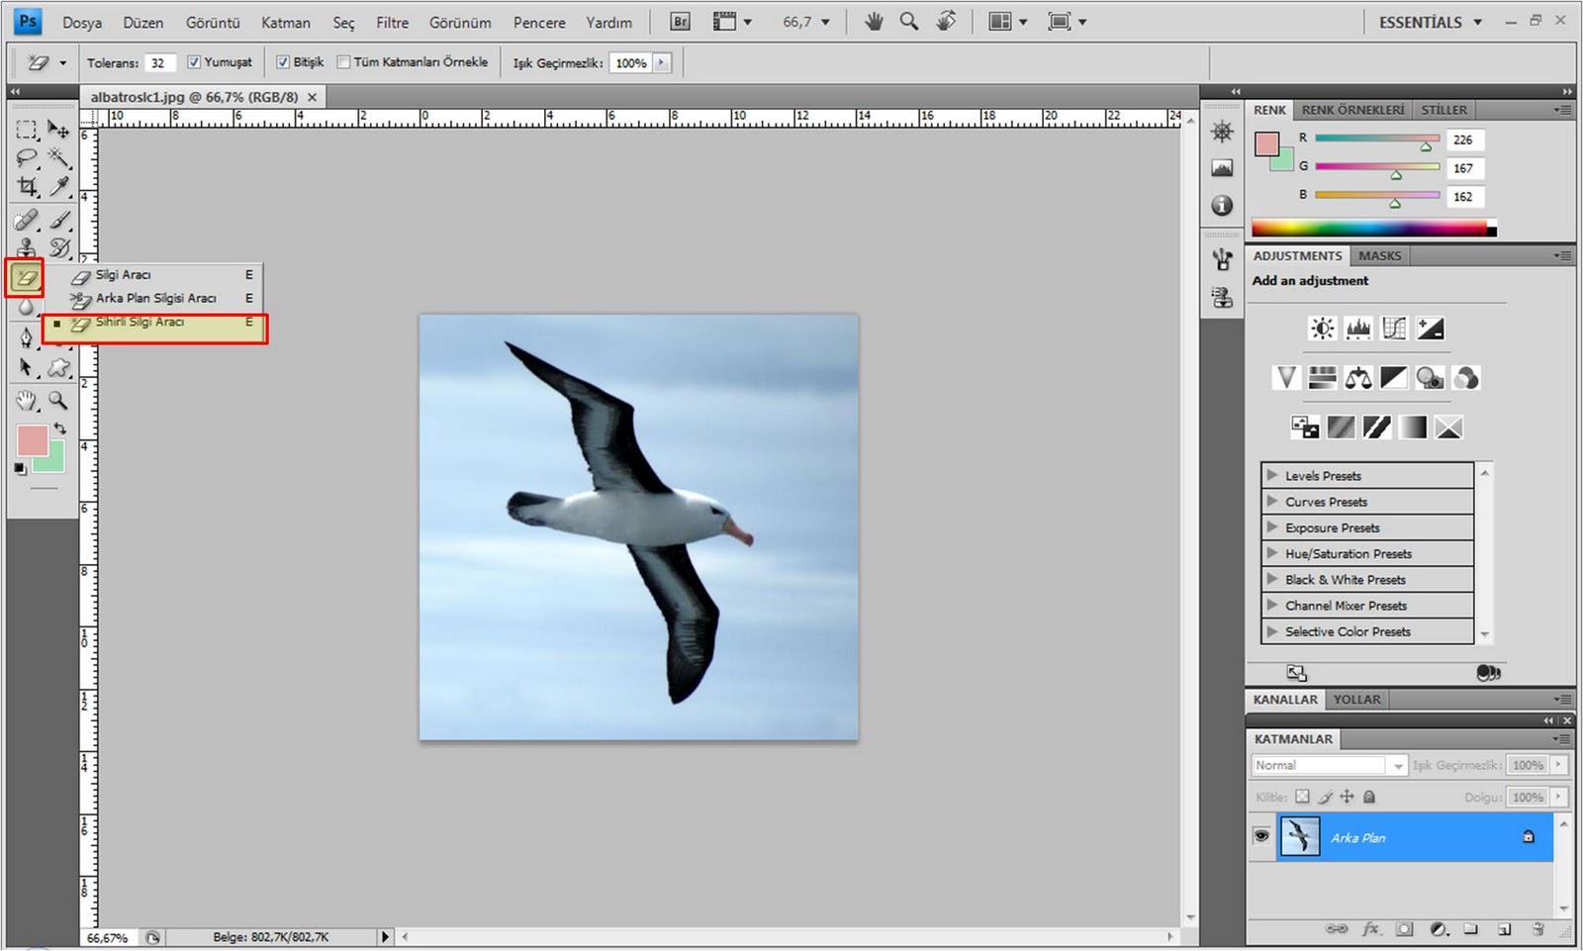Click the Brightness/Contrast adjustment icon
This screenshot has height=951, width=1583.
coord(1322,329)
